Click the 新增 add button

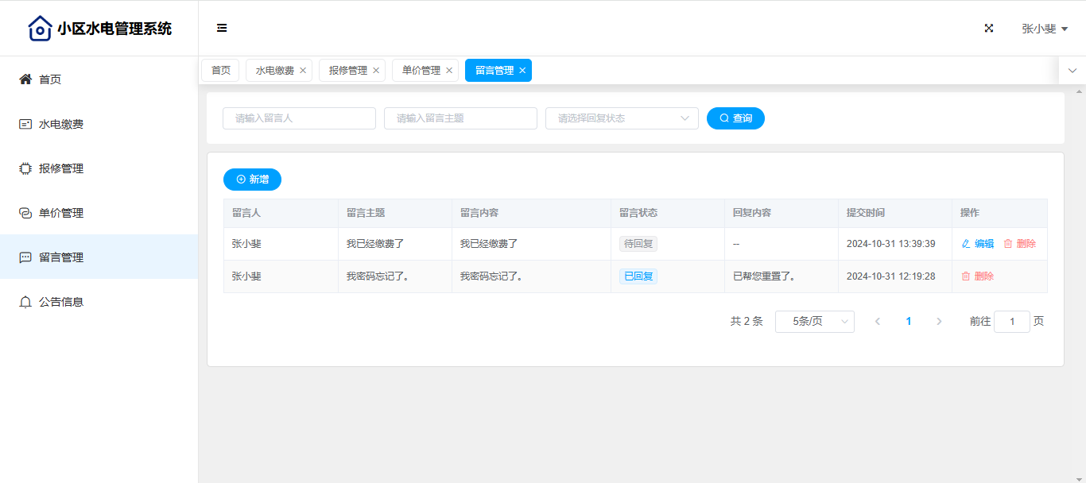[252, 180]
